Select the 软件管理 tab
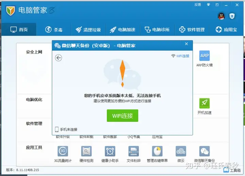 pyautogui.click(x=192, y=29)
